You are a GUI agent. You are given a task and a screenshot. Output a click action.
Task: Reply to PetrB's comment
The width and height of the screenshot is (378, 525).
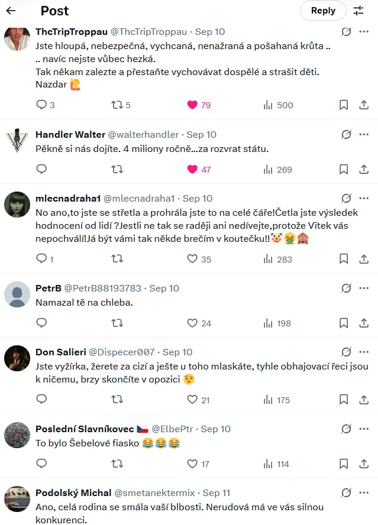(x=41, y=323)
